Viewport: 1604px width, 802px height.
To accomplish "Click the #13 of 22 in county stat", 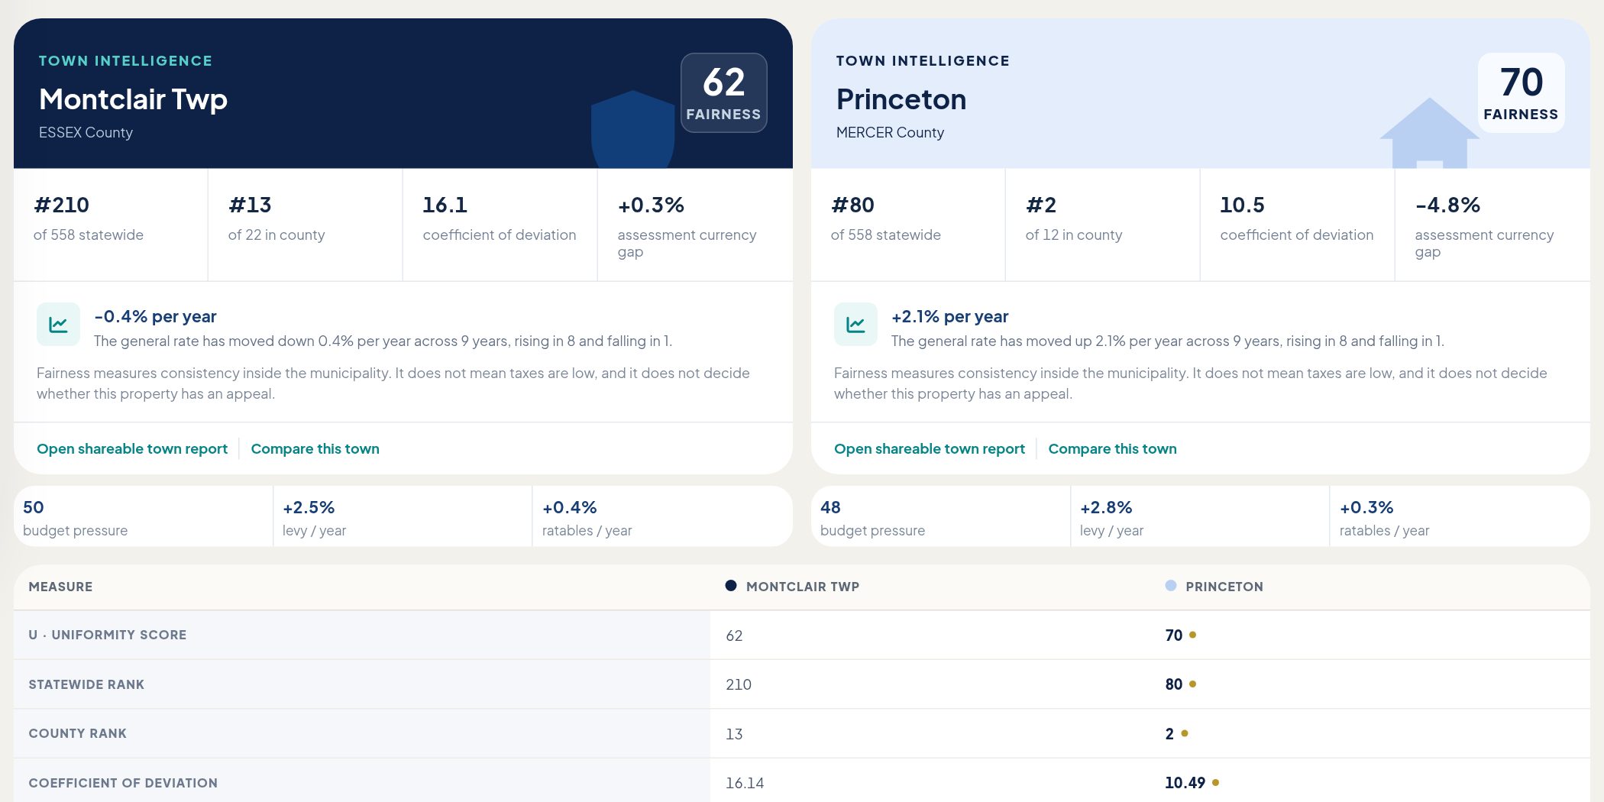I will coord(305,225).
